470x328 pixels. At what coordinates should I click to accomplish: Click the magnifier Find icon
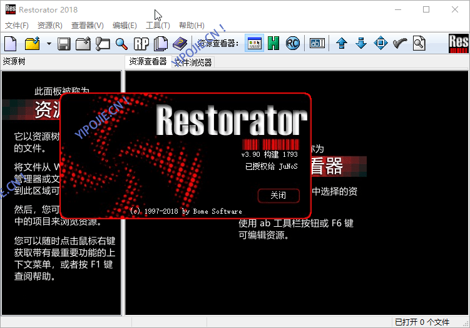(x=121, y=44)
